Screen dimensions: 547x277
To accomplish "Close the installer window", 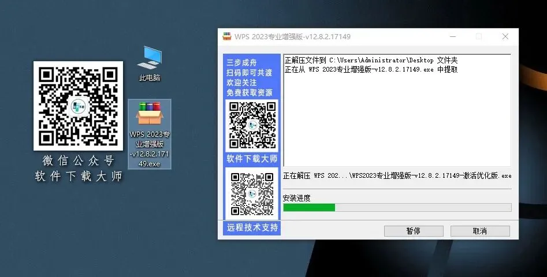I will (x=505, y=36).
